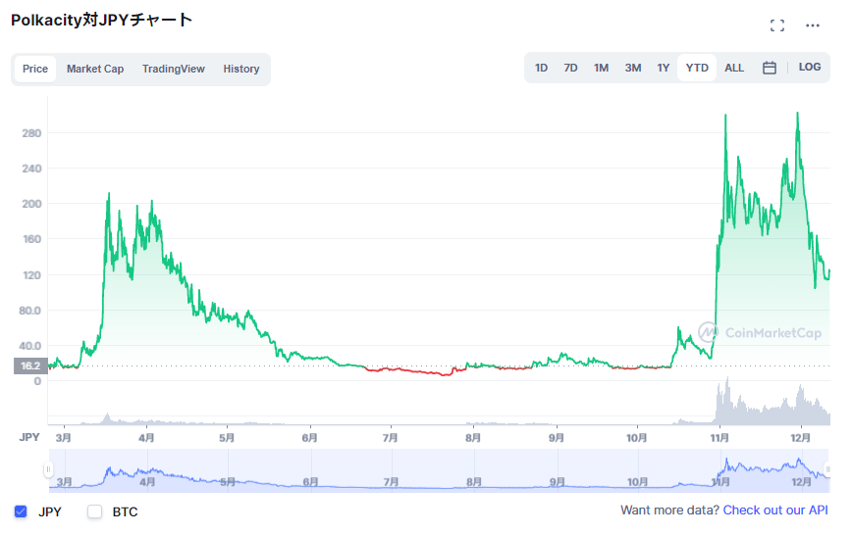Click the 240 y-axis value
Screen dimensions: 852x535
31,169
